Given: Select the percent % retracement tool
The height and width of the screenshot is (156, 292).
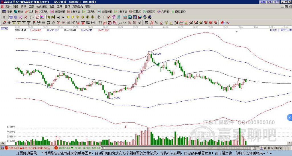Looking at the screenshot, I should [x=157, y=23].
